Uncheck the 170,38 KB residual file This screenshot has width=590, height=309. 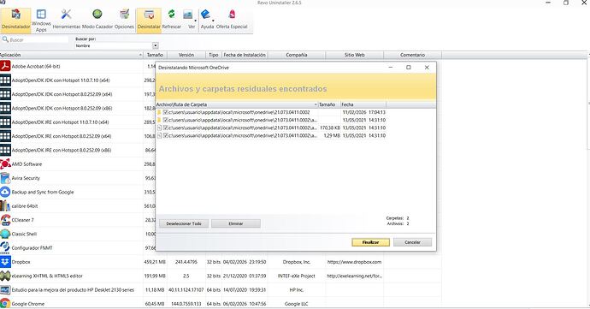tap(166, 128)
